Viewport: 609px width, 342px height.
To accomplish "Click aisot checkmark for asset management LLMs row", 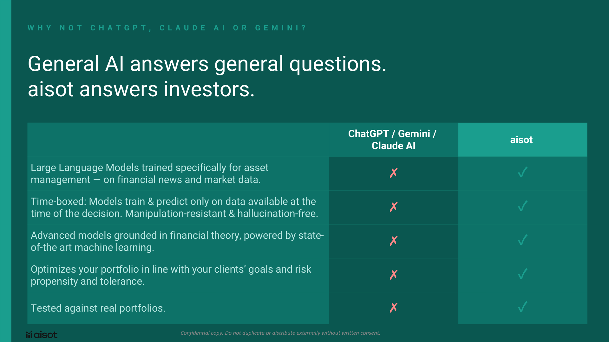I will [x=522, y=172].
